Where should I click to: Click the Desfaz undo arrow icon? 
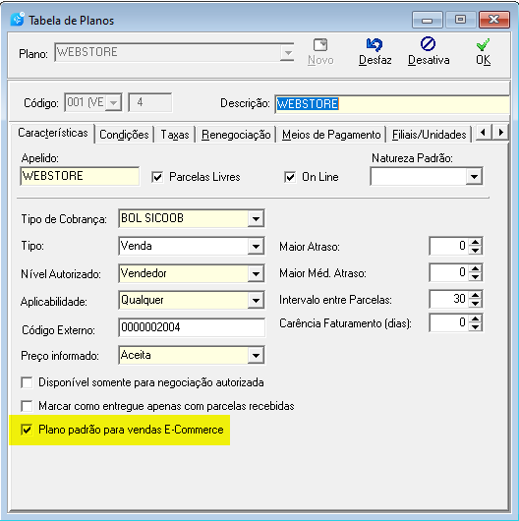click(x=375, y=44)
